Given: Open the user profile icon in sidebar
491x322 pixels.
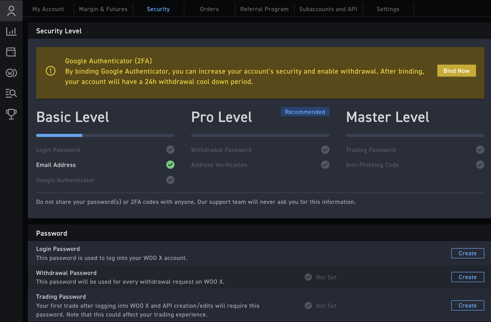Looking at the screenshot, I should click(x=11, y=11).
